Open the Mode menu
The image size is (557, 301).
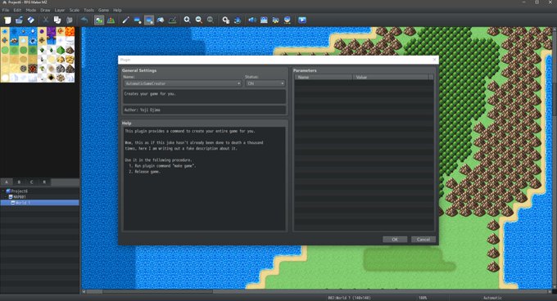click(31, 10)
